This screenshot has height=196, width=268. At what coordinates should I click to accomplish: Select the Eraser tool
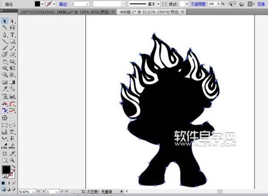13,54
